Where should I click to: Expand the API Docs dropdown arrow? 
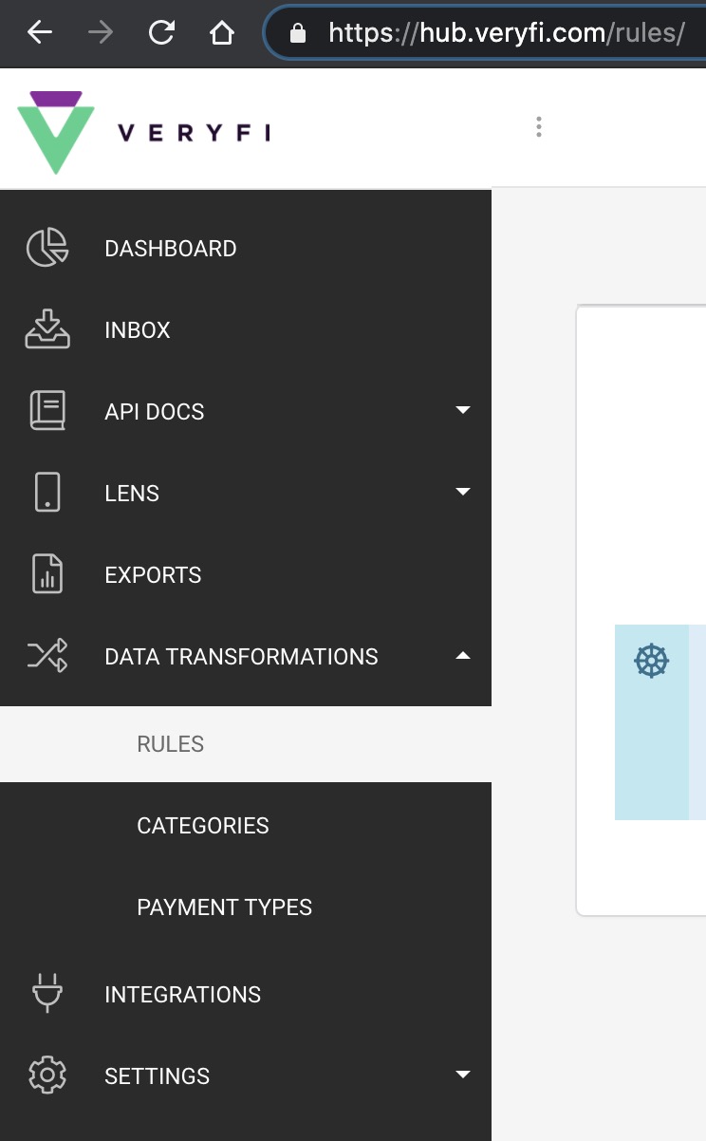[463, 409]
